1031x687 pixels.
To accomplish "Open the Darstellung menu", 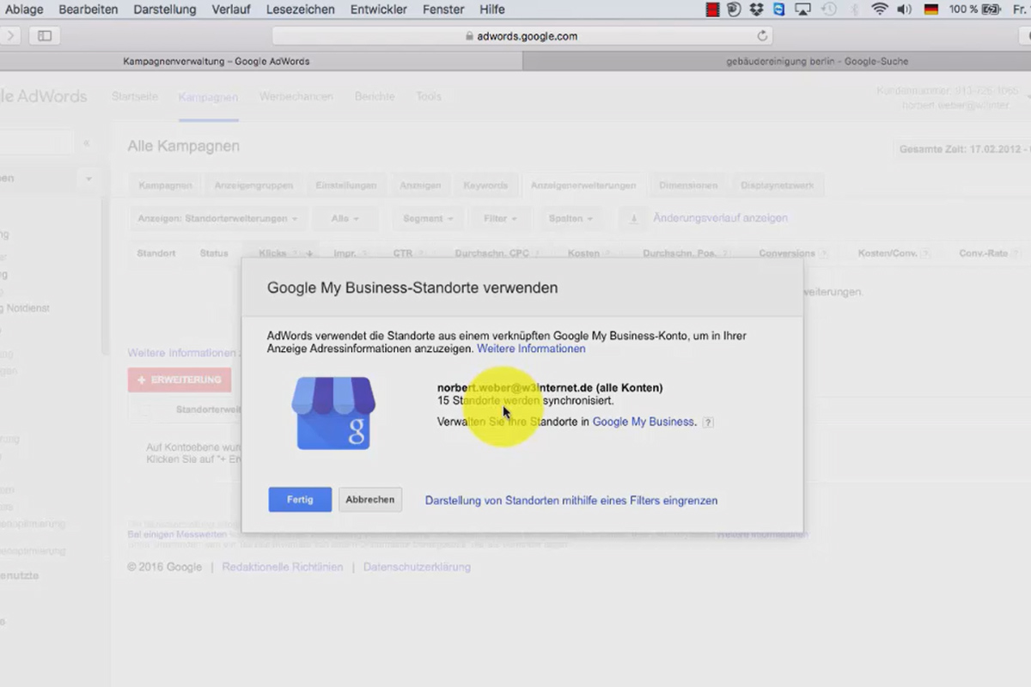I will tap(165, 9).
